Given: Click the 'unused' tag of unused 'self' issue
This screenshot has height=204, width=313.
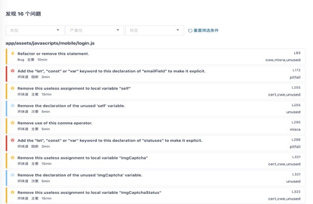Looking at the screenshot, I should tap(293, 112).
